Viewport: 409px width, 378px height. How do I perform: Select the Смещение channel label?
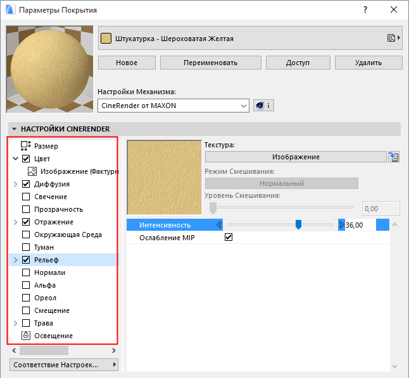click(52, 310)
